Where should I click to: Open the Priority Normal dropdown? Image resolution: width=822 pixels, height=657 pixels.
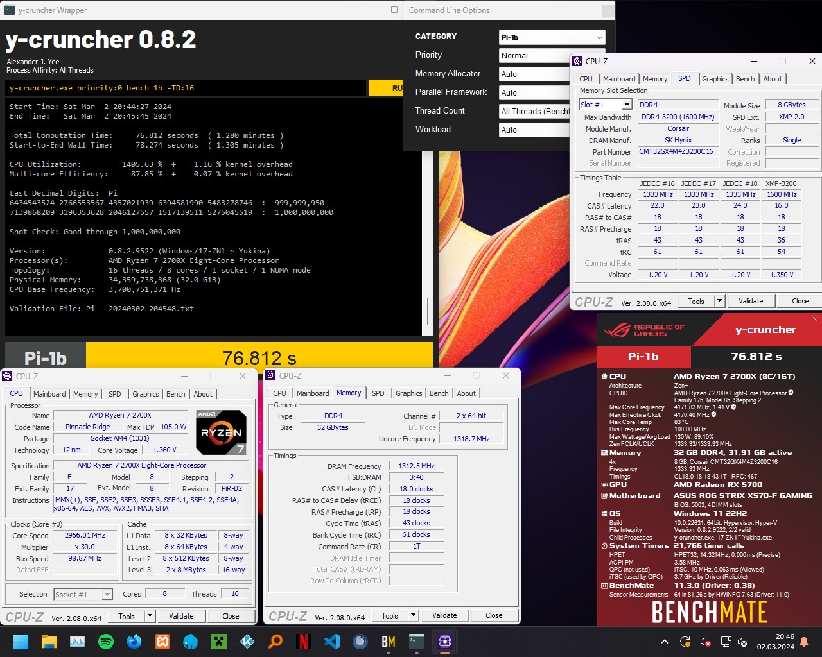[534, 56]
